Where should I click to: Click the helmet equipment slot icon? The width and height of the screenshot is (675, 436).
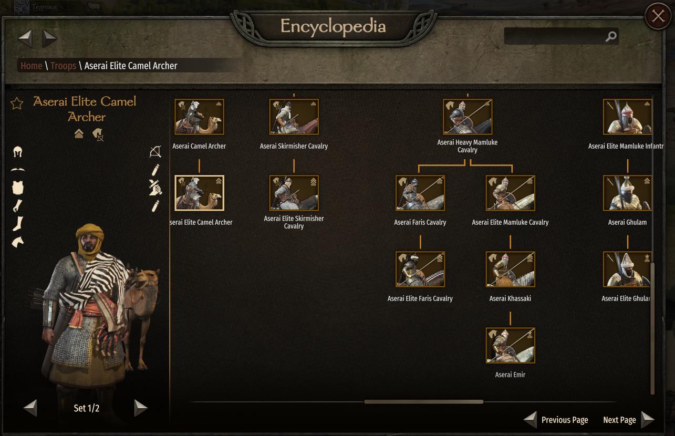(17, 152)
